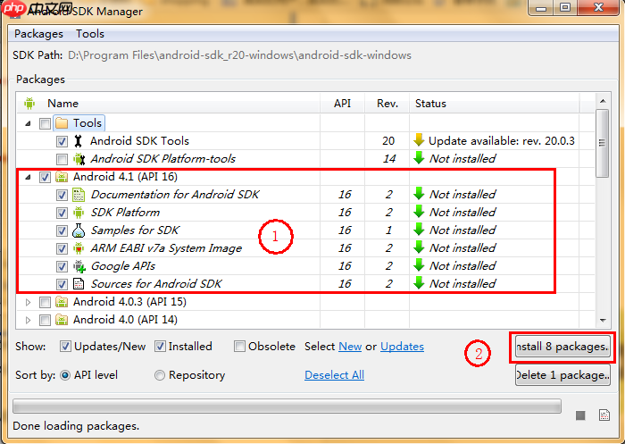Click the Install 8 packages button
625x444 pixels.
[561, 346]
